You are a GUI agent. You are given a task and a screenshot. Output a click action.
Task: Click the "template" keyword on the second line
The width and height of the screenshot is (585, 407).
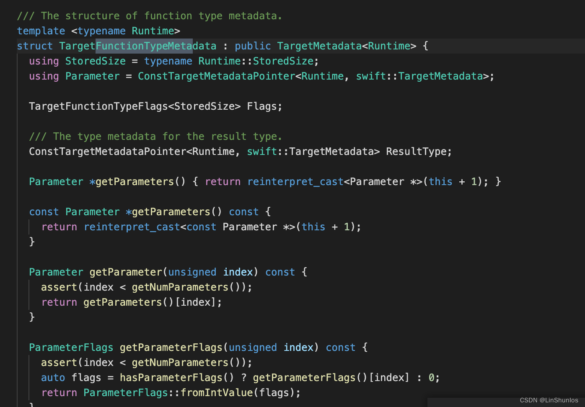coord(41,31)
